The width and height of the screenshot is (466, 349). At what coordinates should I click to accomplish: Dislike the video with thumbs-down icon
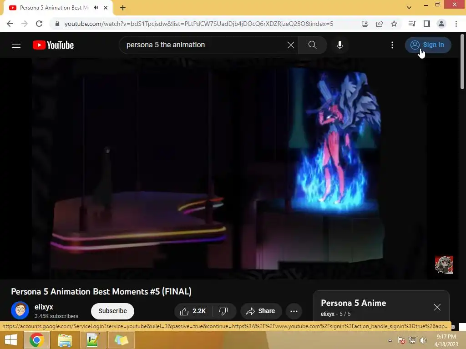click(x=223, y=311)
